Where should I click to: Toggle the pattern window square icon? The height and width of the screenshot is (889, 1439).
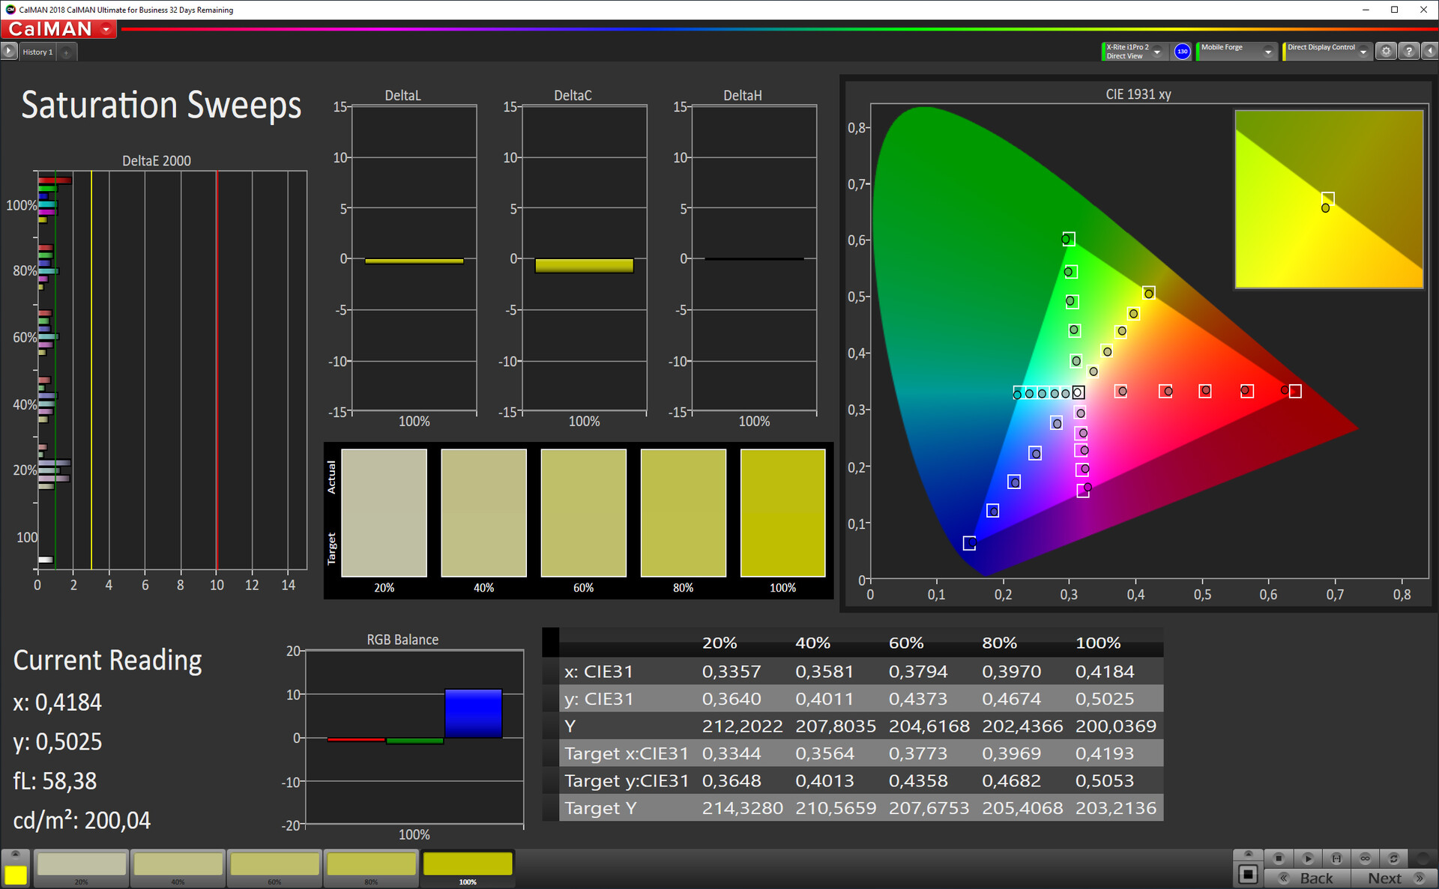(1248, 874)
